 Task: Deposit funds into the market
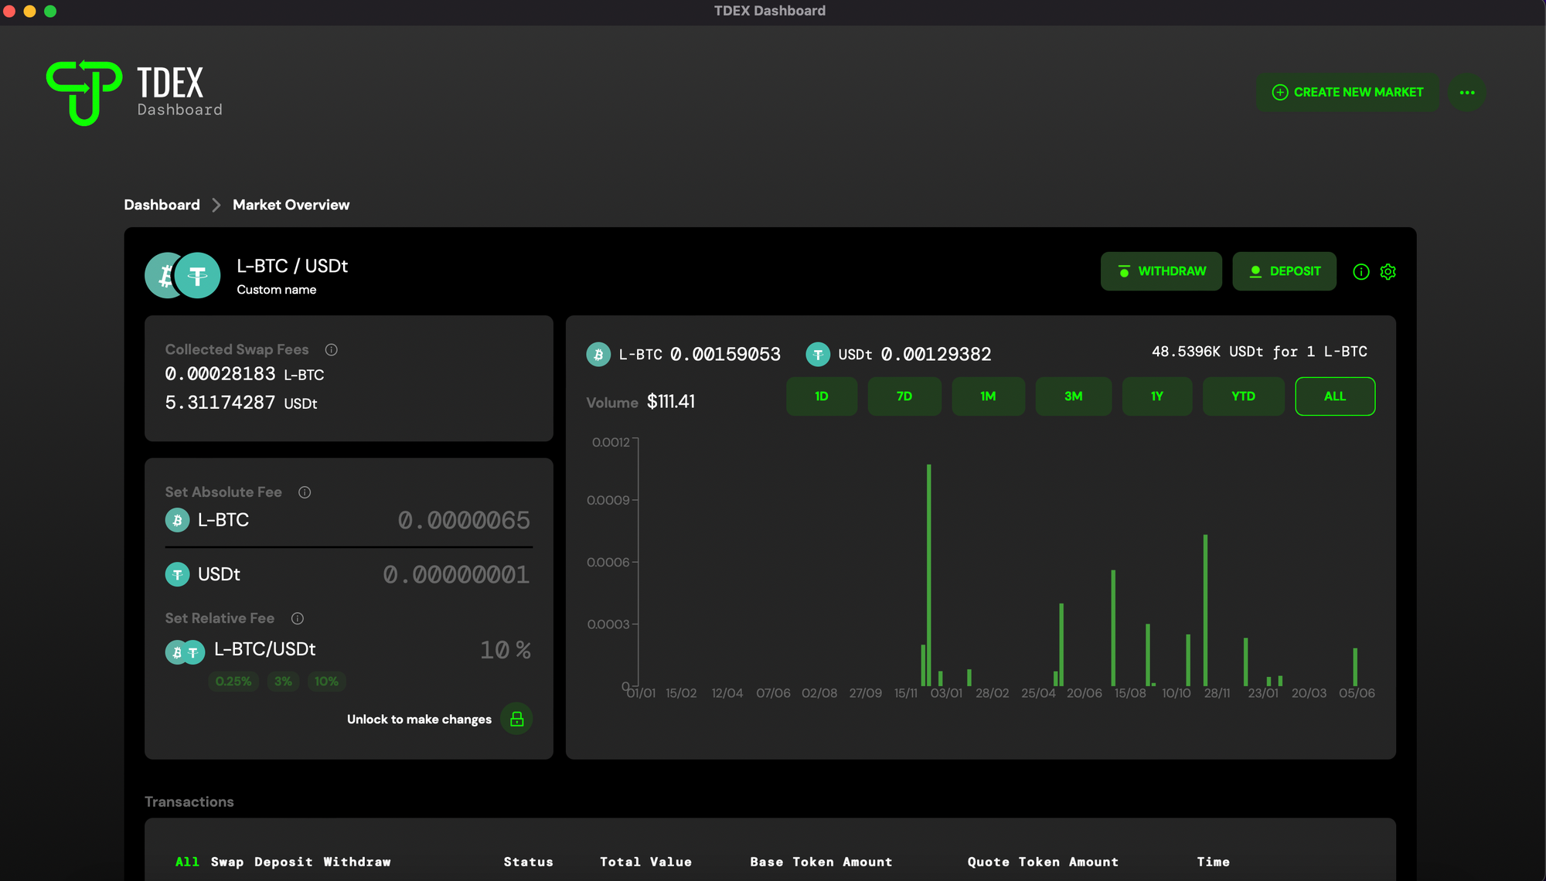pyautogui.click(x=1284, y=271)
